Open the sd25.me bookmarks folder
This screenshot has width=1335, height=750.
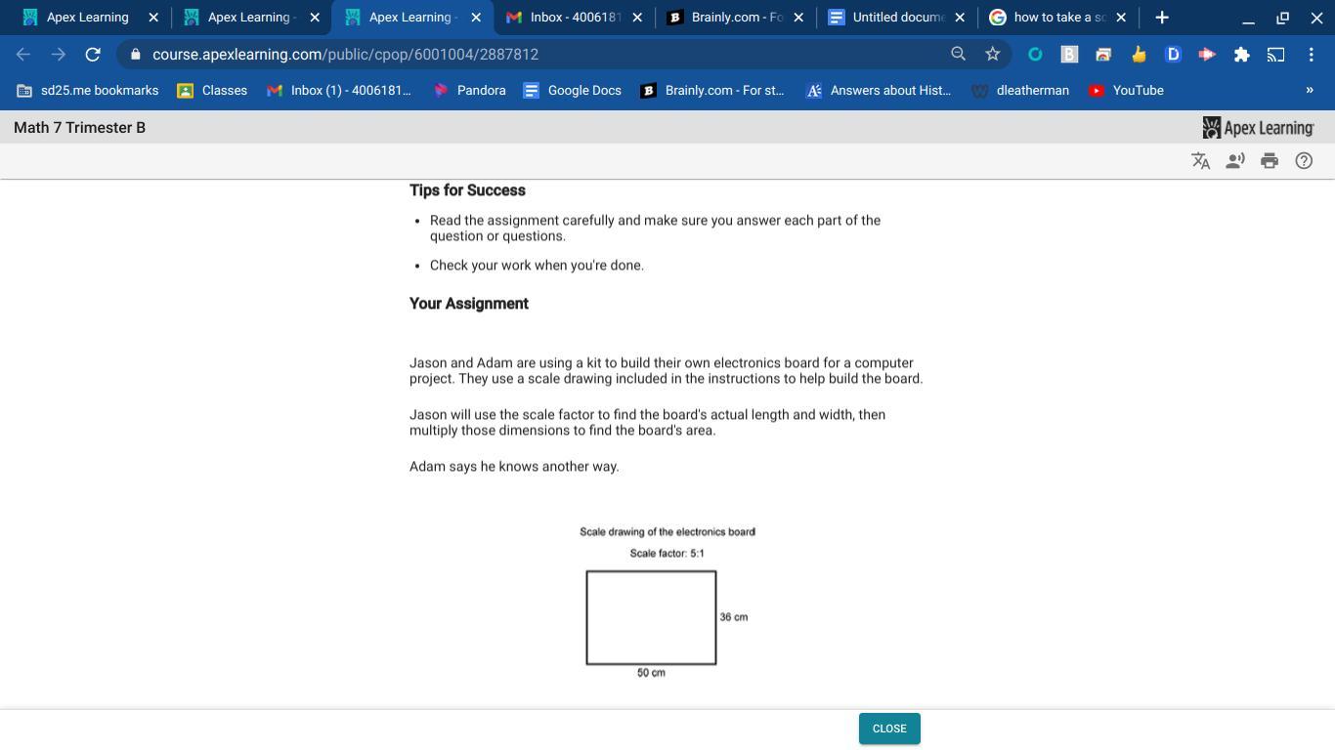click(88, 90)
